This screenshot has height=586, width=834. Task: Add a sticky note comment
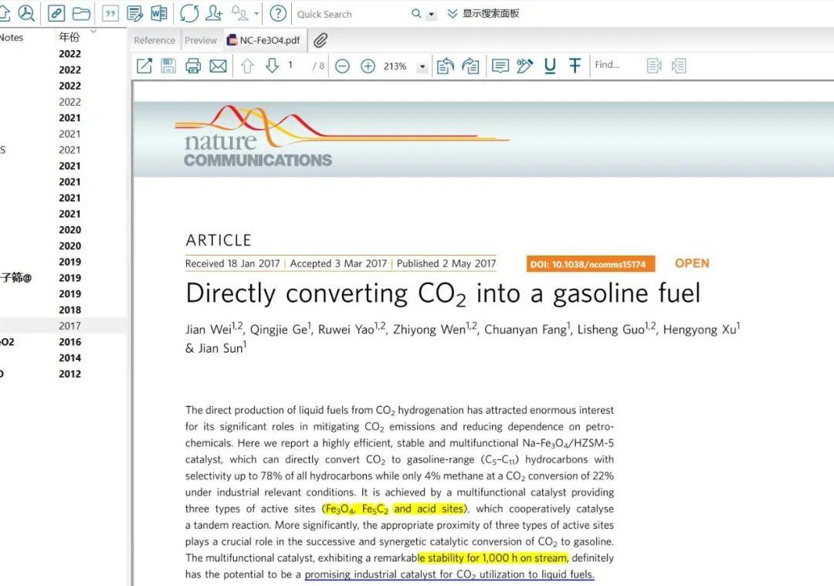click(500, 66)
